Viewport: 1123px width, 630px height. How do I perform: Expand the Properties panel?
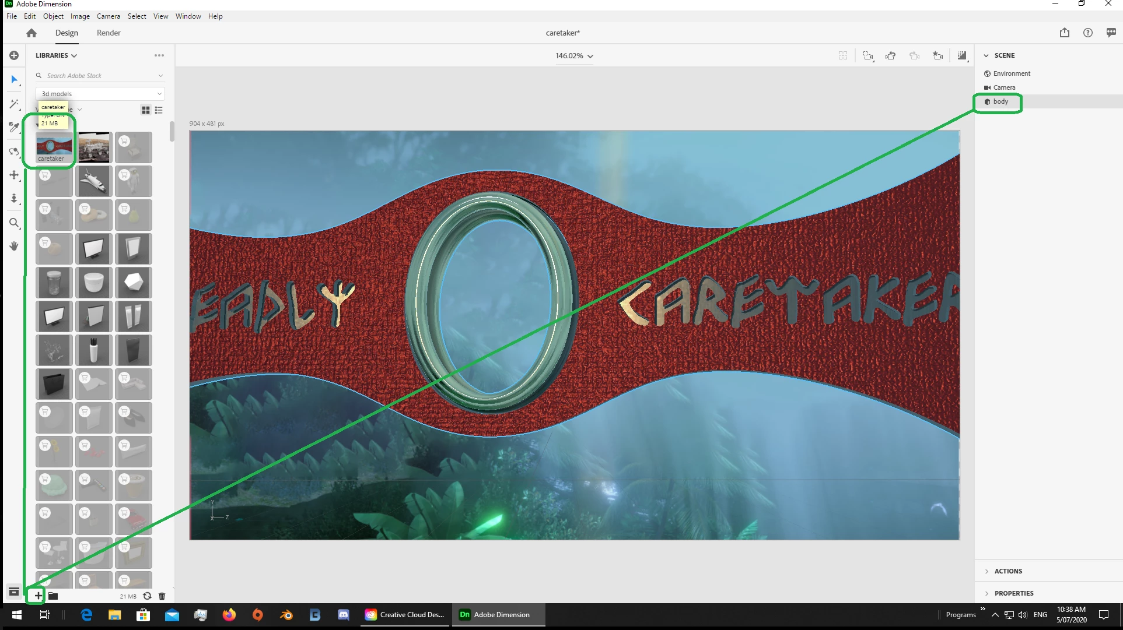(1013, 593)
